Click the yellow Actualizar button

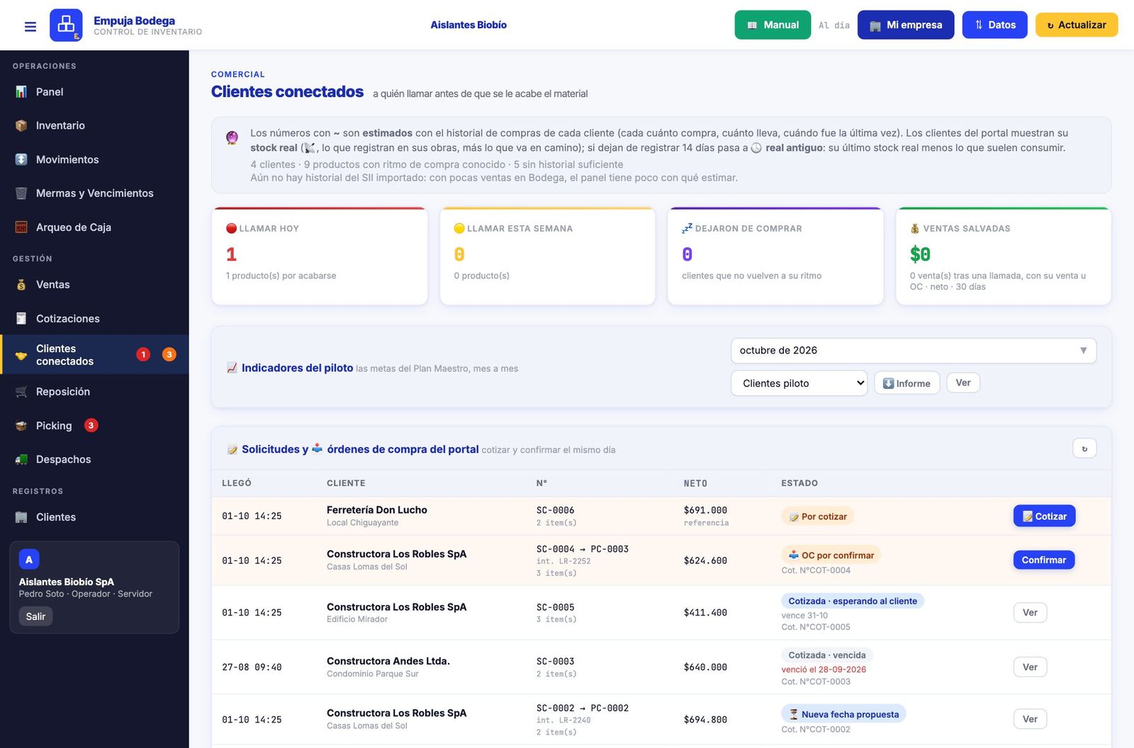[x=1077, y=25]
